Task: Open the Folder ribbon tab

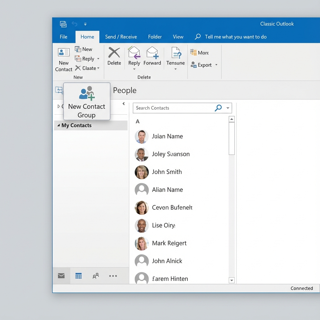Action: pos(155,37)
